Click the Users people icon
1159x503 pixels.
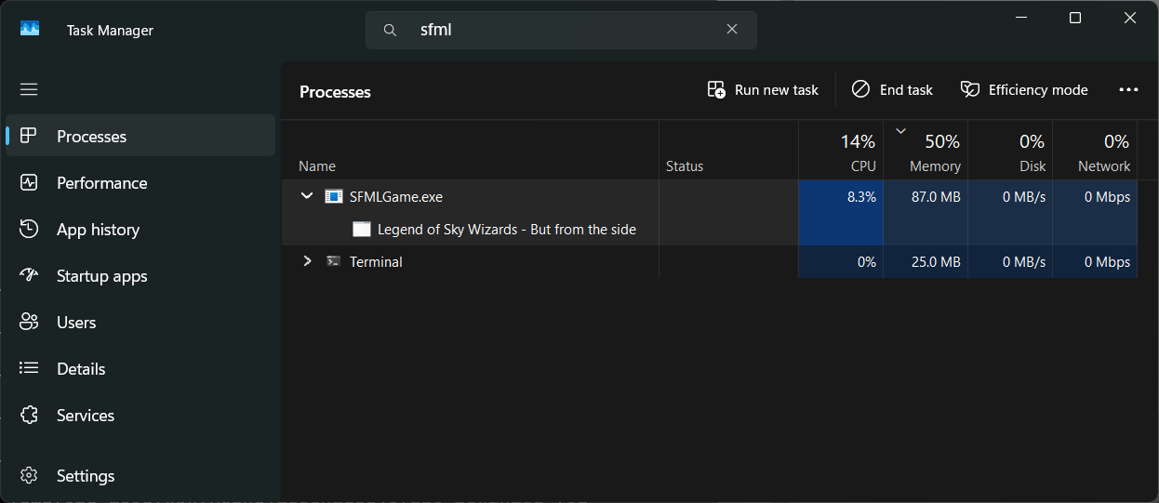pyautogui.click(x=29, y=323)
